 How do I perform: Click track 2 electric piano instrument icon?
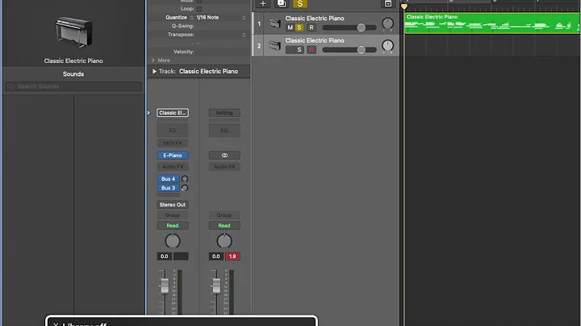(274, 45)
